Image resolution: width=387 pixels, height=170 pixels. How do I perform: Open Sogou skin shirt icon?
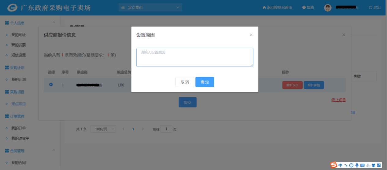pyautogui.click(x=373, y=165)
